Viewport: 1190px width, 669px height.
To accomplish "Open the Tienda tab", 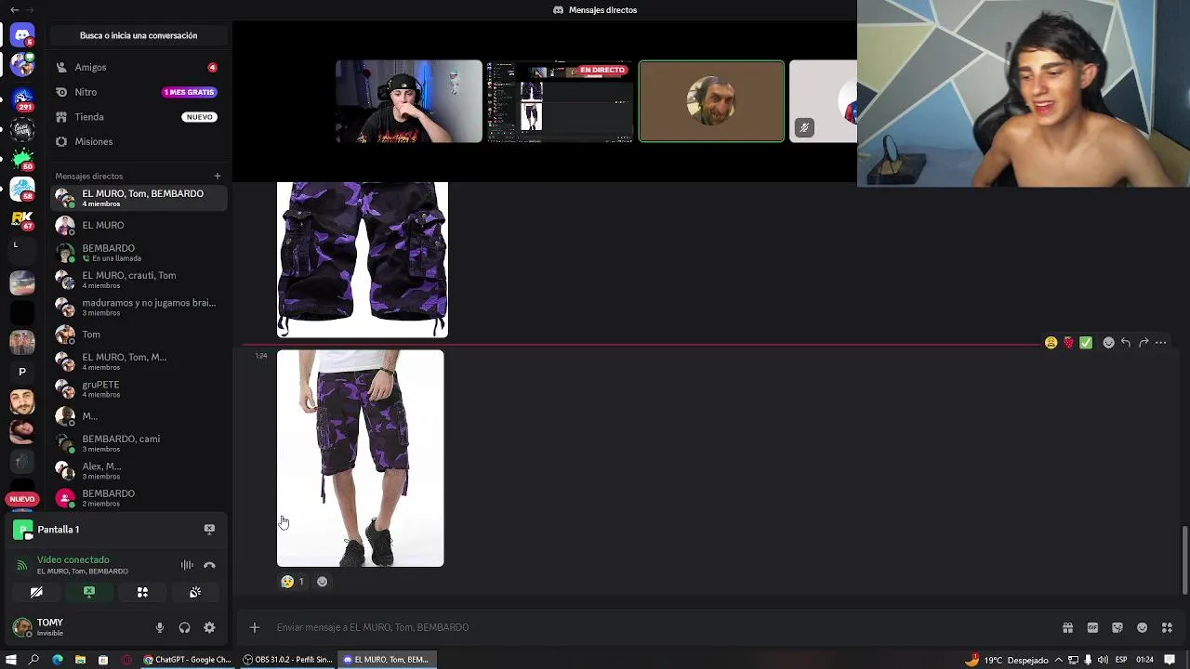I will 139,117.
